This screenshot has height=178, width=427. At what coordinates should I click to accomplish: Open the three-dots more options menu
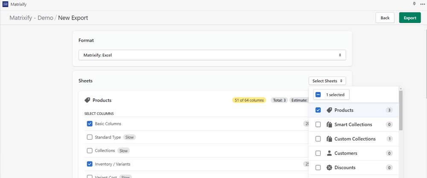coord(422,4)
